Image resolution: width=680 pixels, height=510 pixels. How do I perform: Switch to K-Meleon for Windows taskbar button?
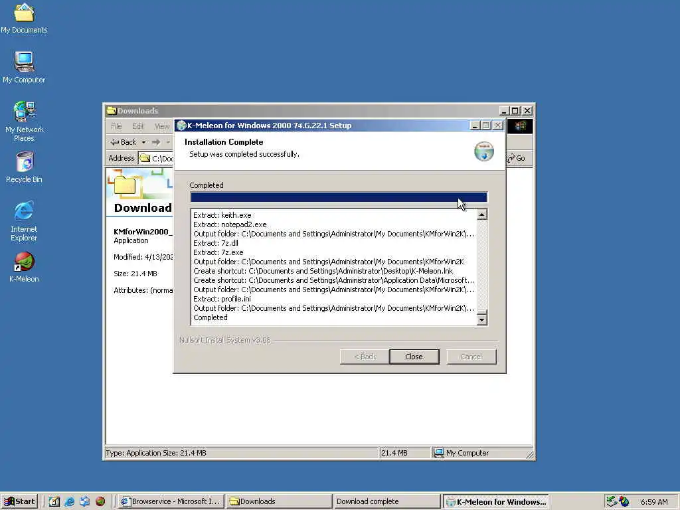click(x=496, y=501)
